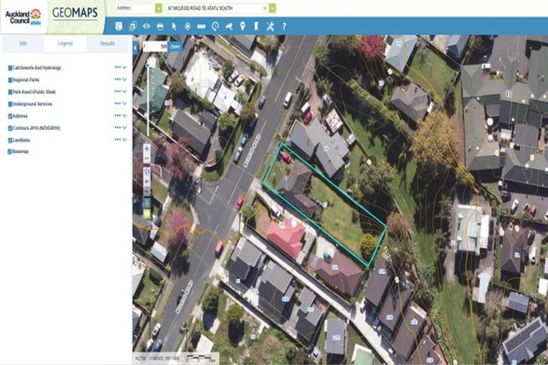Expand the Catchments And Hydrology chevron
The image size is (548, 365).
click(124, 68)
